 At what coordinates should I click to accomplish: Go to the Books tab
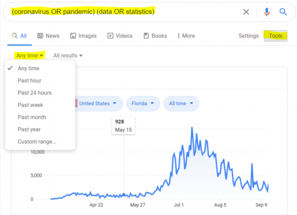click(x=155, y=36)
